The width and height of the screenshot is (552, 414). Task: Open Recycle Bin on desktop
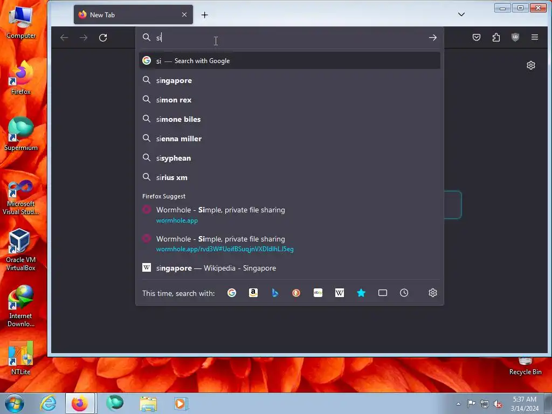click(525, 367)
